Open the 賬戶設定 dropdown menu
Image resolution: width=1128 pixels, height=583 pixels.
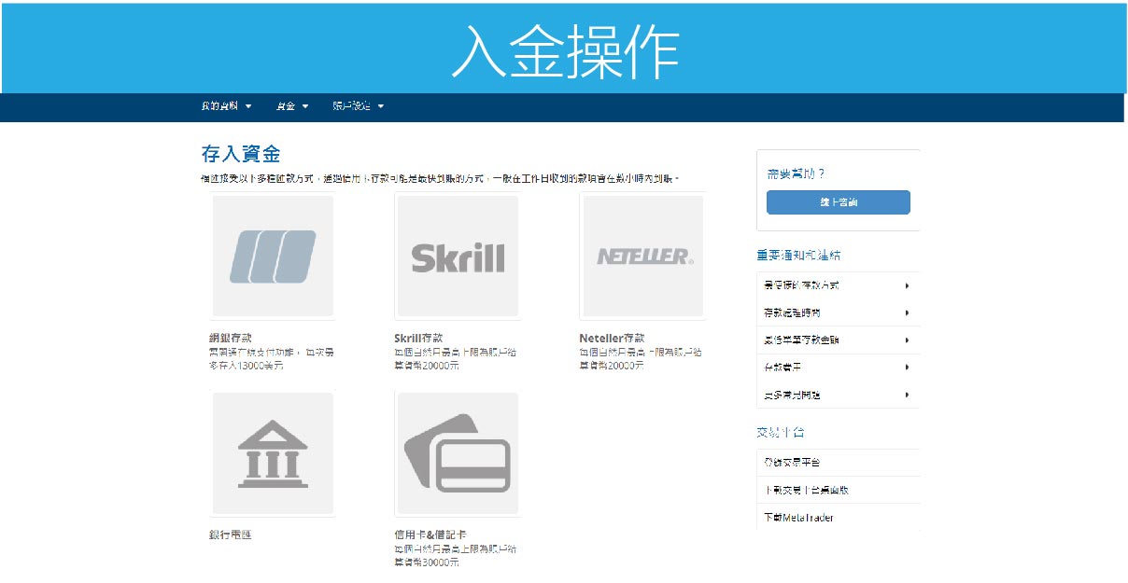(x=359, y=106)
